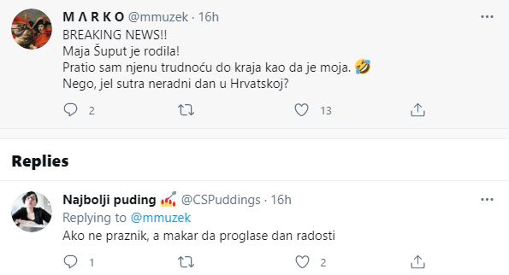Share MARKO's tweet via share icon
Viewport: 509px width, 275px height.
418,110
